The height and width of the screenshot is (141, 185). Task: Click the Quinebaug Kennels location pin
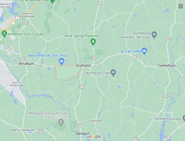[154, 35]
